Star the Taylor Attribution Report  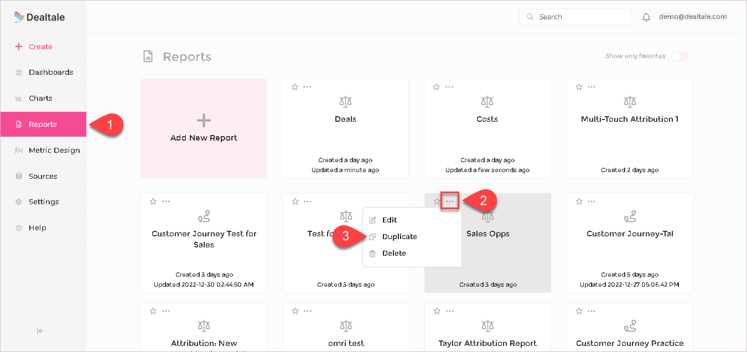[437, 311]
